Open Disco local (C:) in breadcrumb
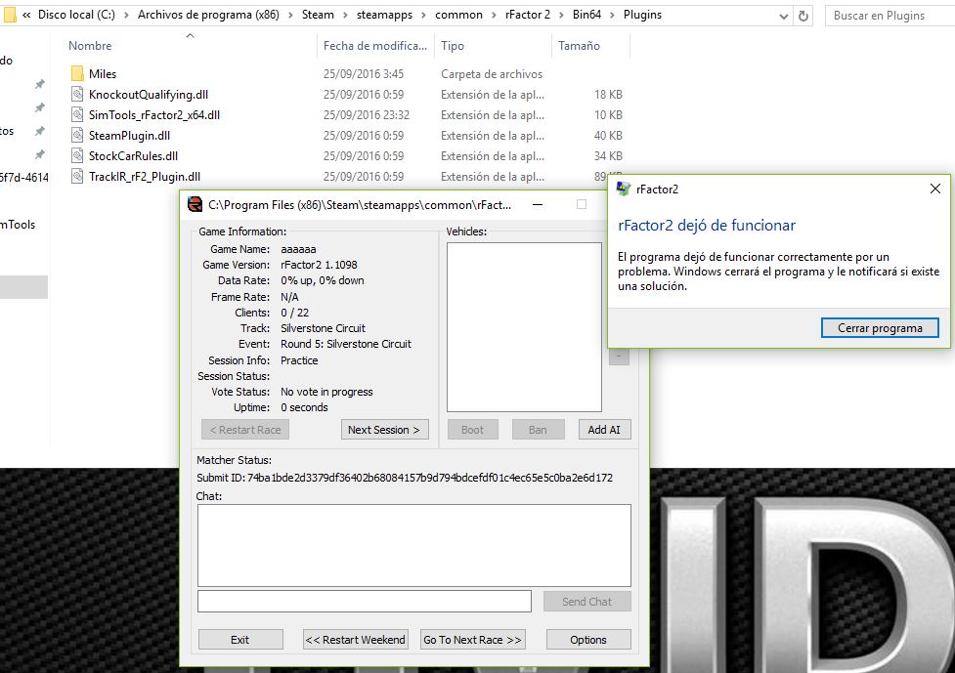 76,15
